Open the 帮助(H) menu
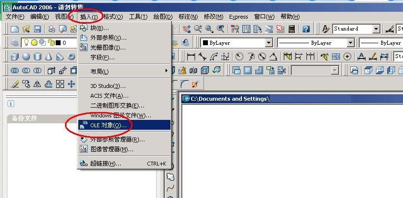403x198 pixels. click(290, 17)
